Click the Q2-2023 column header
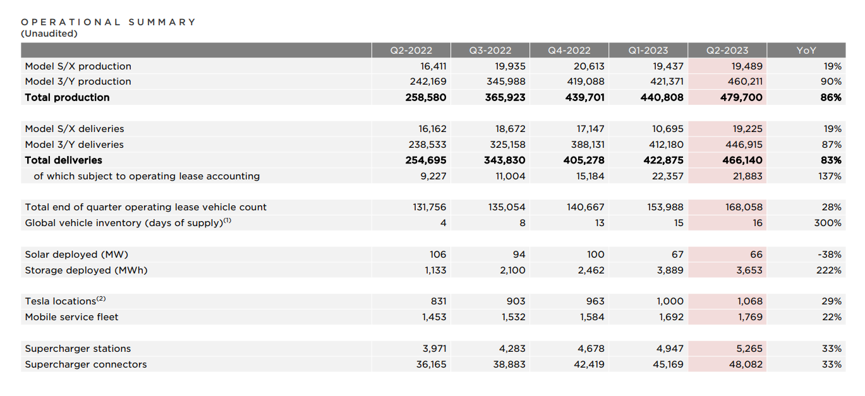 (x=727, y=51)
